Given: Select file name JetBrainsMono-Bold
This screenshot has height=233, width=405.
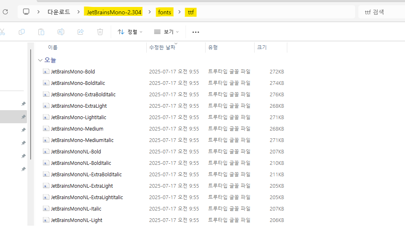Looking at the screenshot, I should pos(73,71).
